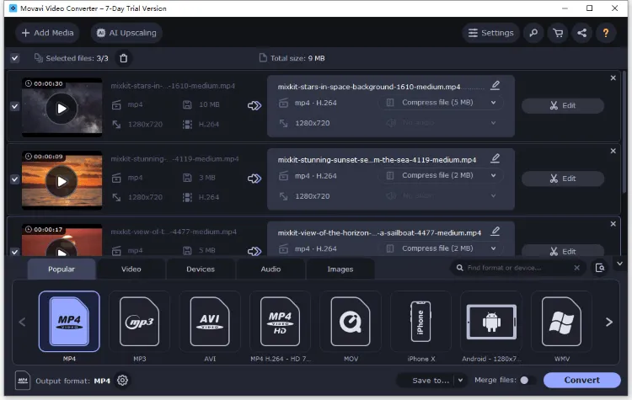Remove the view-of-the-horizon file with X

tap(613, 223)
